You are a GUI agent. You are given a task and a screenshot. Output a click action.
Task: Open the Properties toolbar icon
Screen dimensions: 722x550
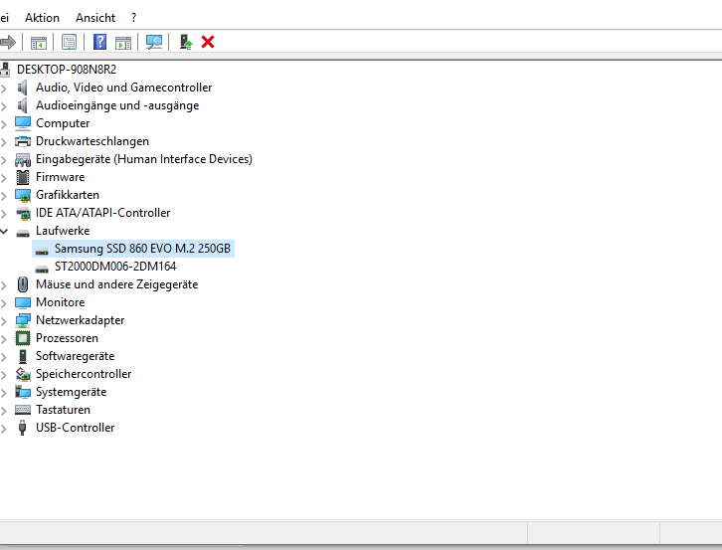(x=69, y=43)
